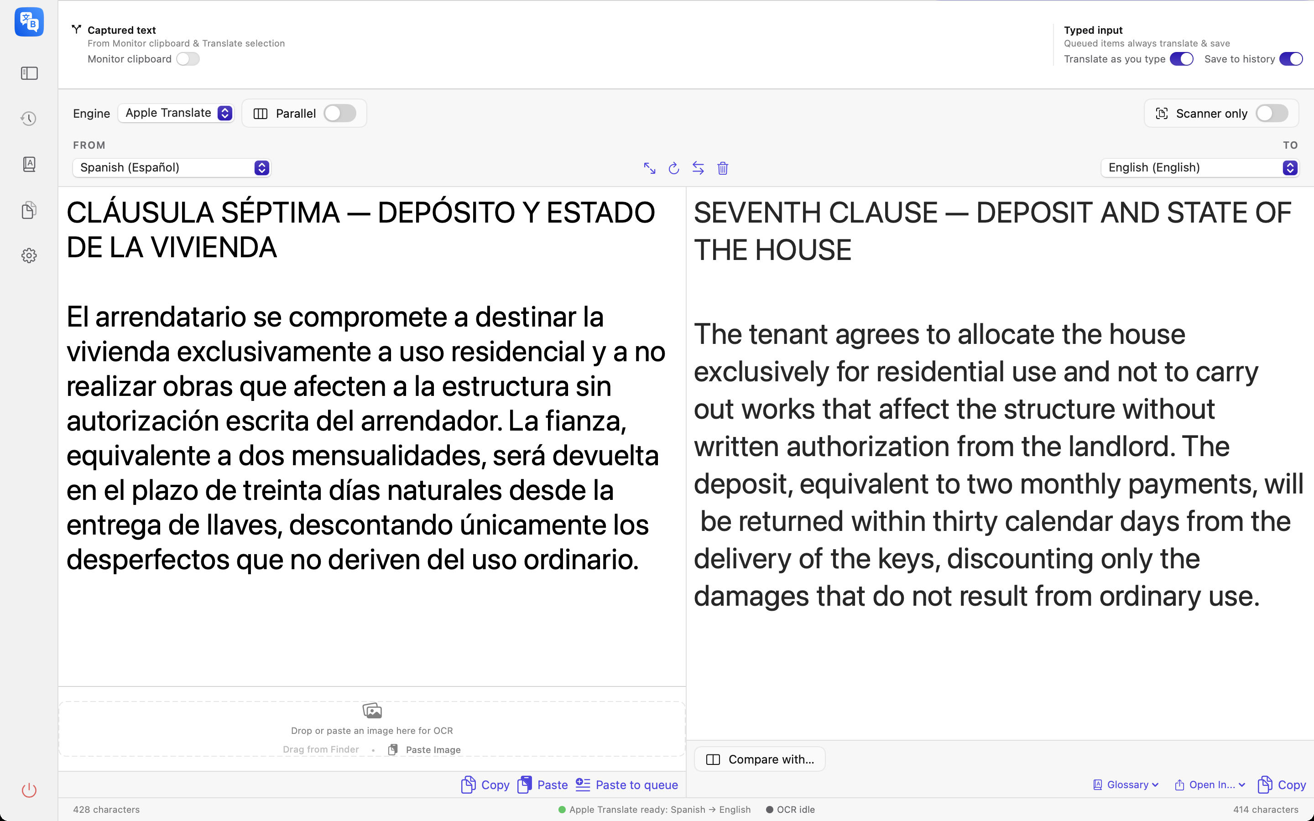Viewport: 1314px width, 821px height.
Task: Swap source and target languages
Action: coord(698,168)
